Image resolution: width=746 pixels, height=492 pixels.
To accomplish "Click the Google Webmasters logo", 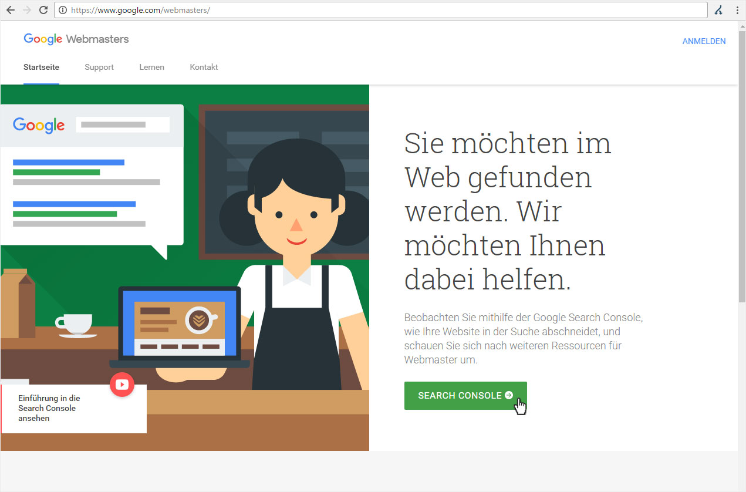I will (x=76, y=39).
